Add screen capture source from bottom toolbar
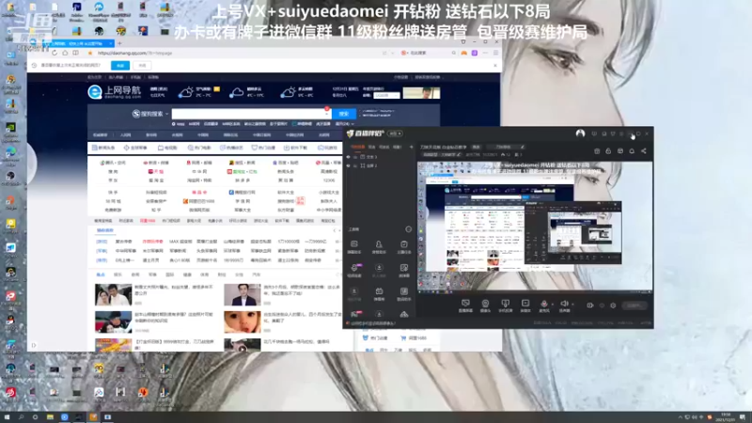Image resolution: width=752 pixels, height=423 pixels. pyautogui.click(x=465, y=305)
